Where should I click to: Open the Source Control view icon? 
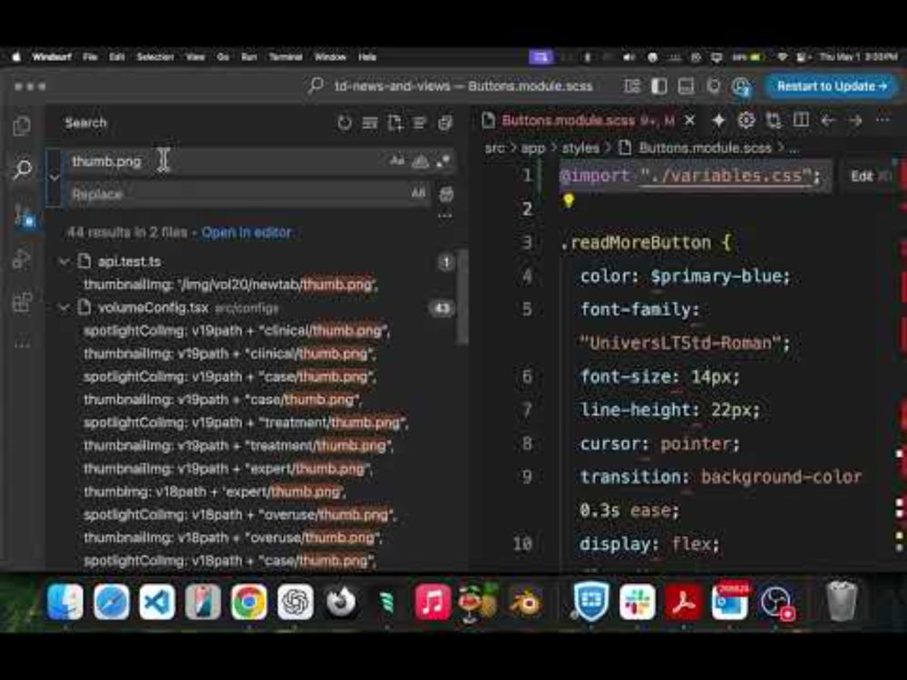coord(24,215)
